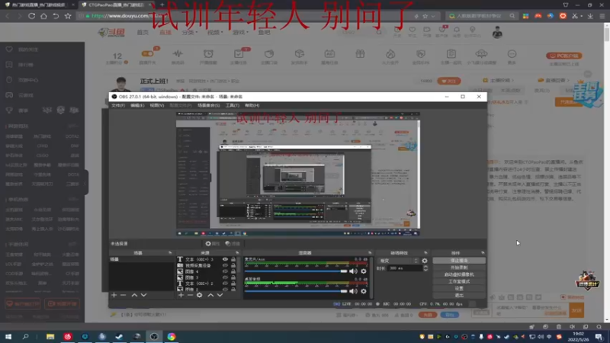This screenshot has width=610, height=343.
Task: Open Douyu notification bell icon
Action: [457, 30]
